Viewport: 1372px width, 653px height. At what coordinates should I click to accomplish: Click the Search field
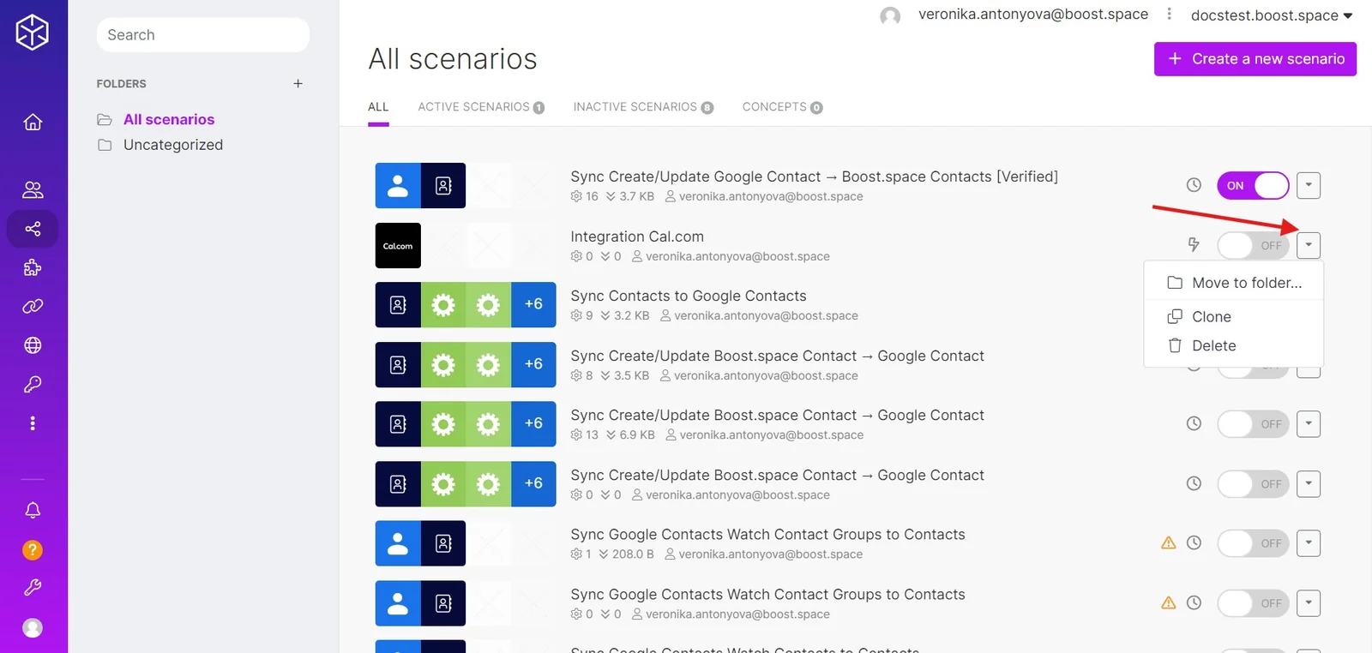point(203,35)
